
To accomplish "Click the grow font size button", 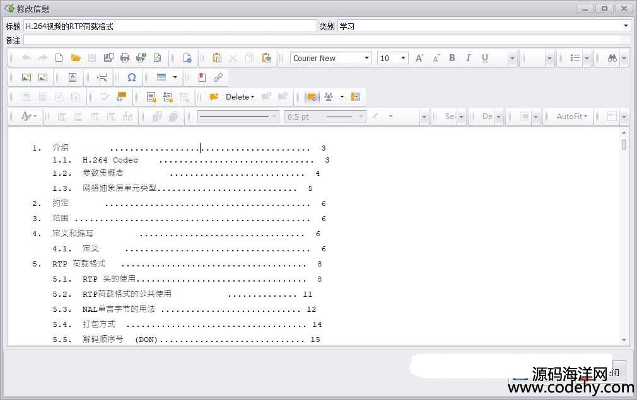I will (x=419, y=58).
